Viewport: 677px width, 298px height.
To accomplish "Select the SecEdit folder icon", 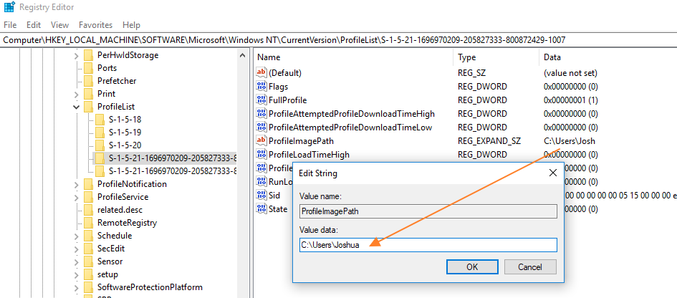I will [89, 249].
